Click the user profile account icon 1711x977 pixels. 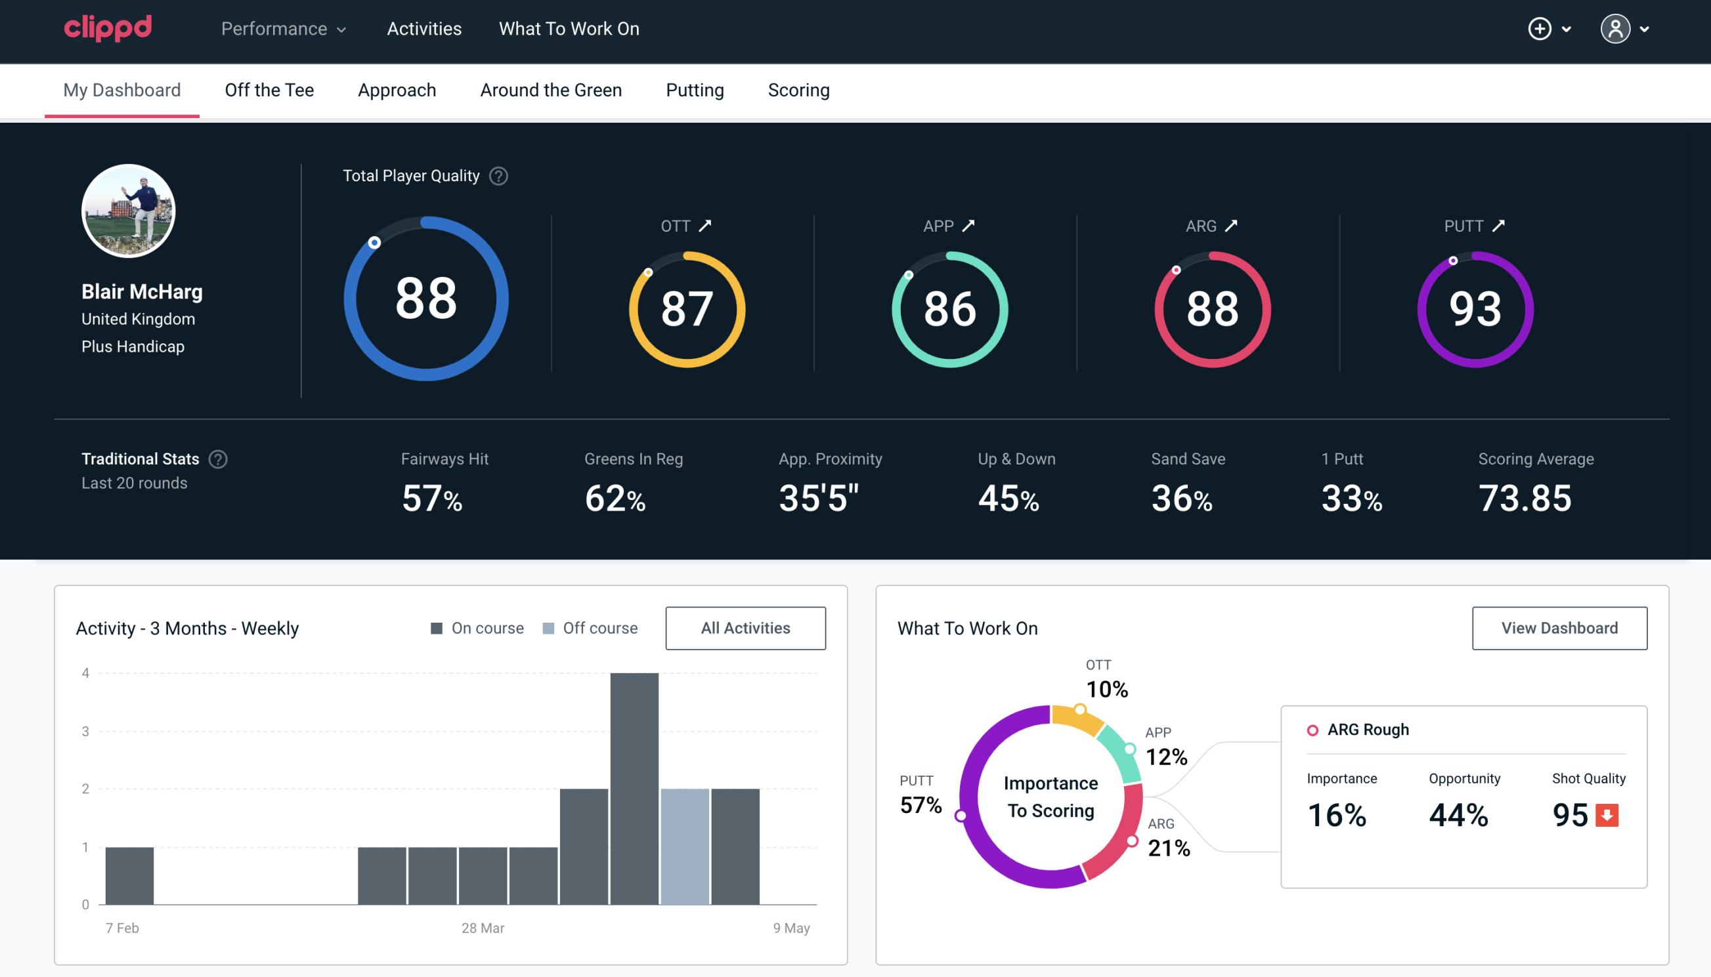click(1616, 30)
